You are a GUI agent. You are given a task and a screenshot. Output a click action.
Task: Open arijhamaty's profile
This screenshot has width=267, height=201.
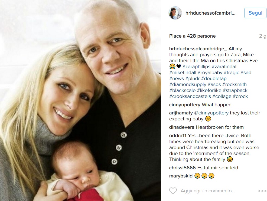[181, 113]
